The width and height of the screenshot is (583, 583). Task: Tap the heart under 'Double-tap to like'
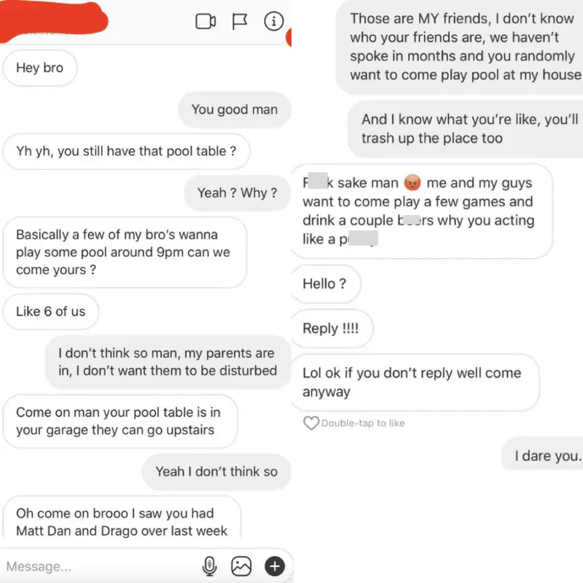click(x=311, y=423)
